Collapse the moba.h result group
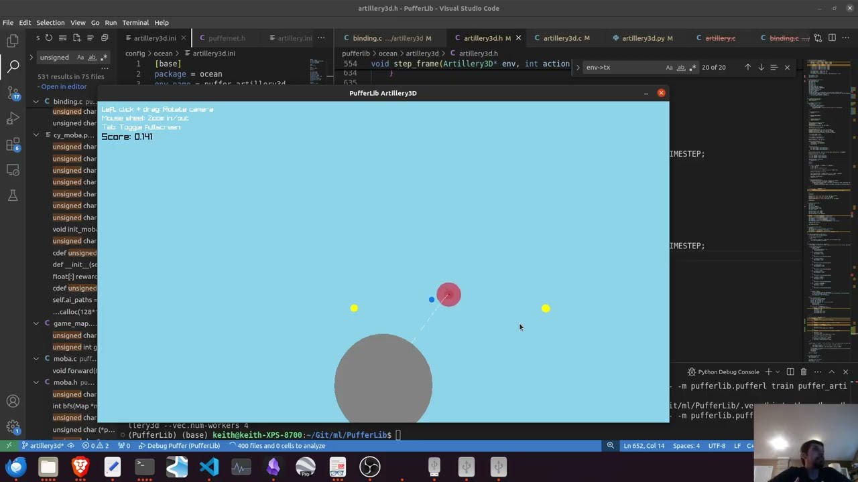Viewport: 858px width, 482px height. 36,382
